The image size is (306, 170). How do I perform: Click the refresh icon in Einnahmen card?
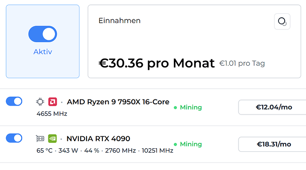[x=282, y=21]
